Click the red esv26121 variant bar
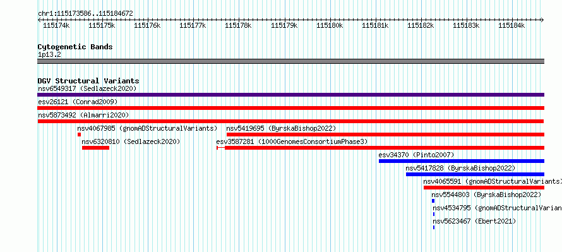 pos(291,108)
